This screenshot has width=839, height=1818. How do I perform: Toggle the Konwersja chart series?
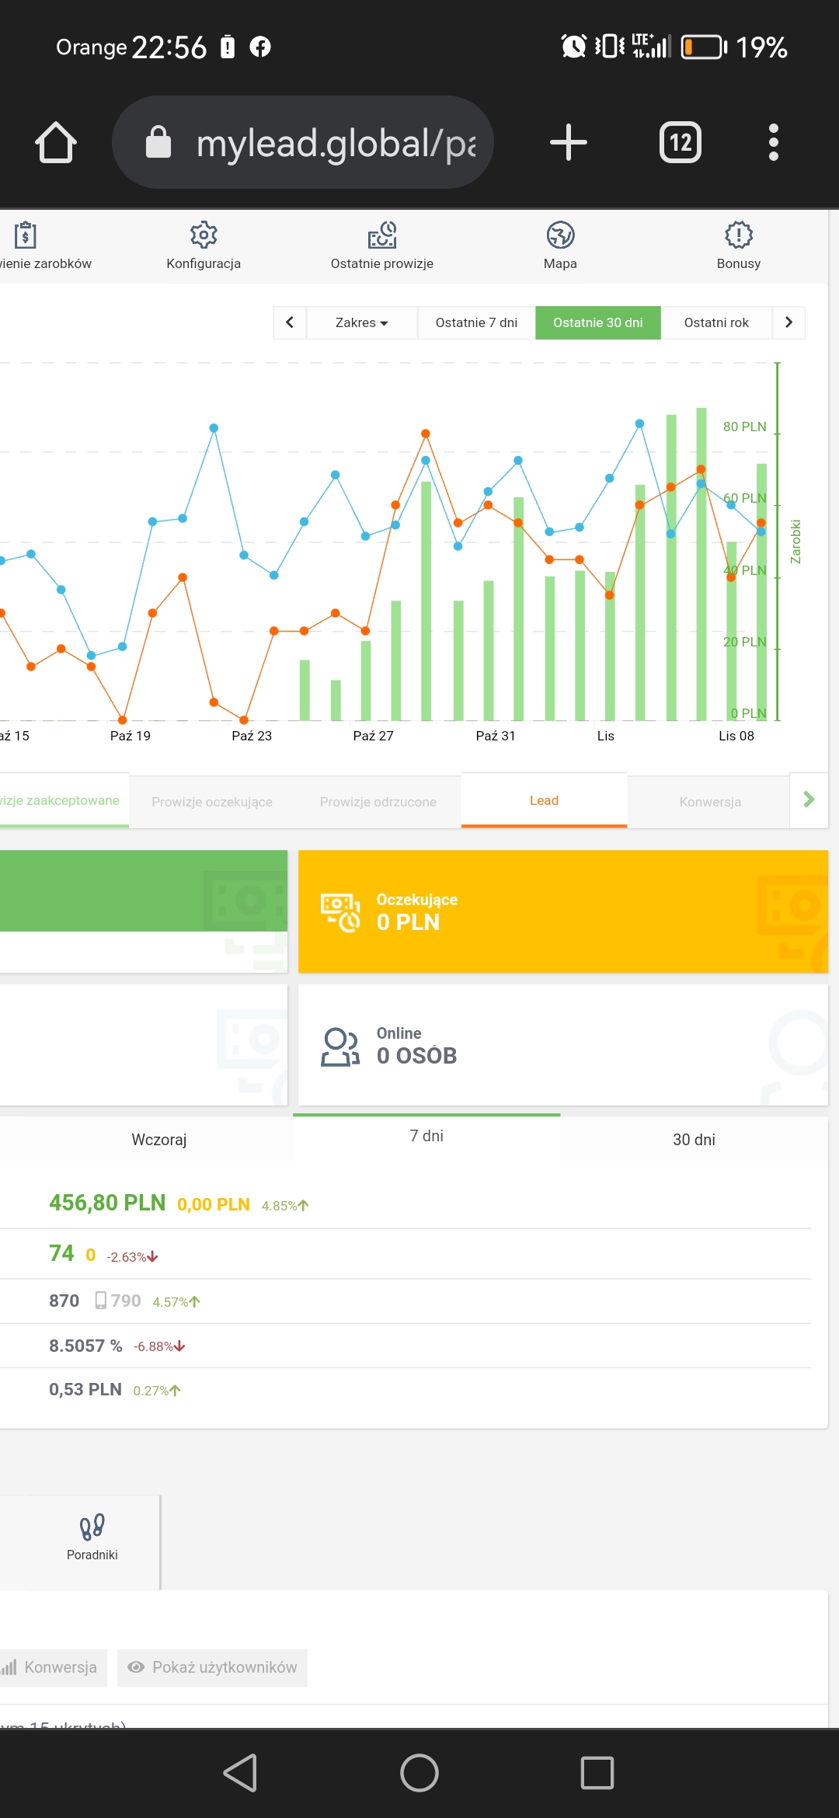710,802
